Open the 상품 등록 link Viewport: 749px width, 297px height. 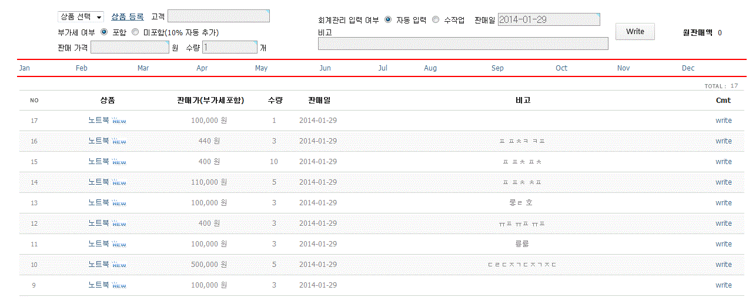point(128,17)
